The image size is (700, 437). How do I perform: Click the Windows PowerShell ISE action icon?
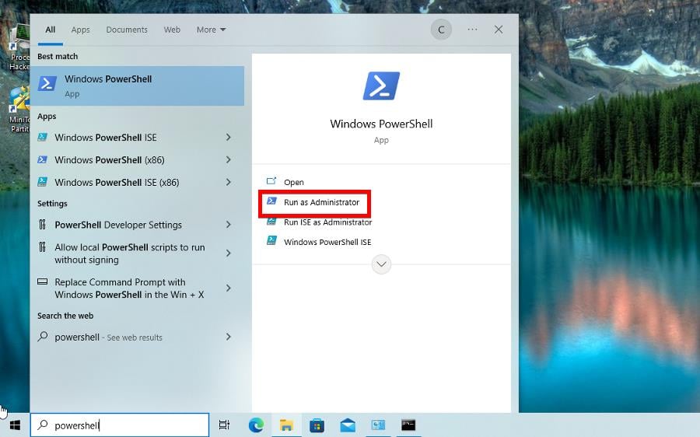pyautogui.click(x=271, y=240)
